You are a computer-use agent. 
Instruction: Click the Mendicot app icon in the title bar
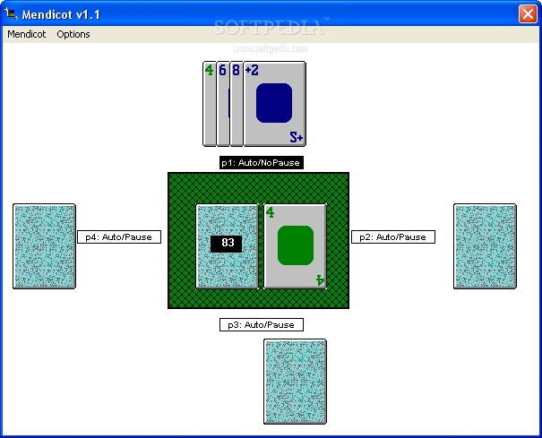pos(11,13)
